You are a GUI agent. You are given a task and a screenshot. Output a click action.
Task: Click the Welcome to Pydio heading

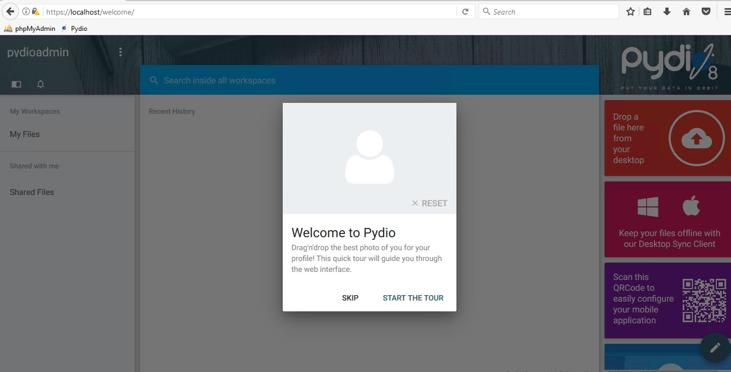344,233
